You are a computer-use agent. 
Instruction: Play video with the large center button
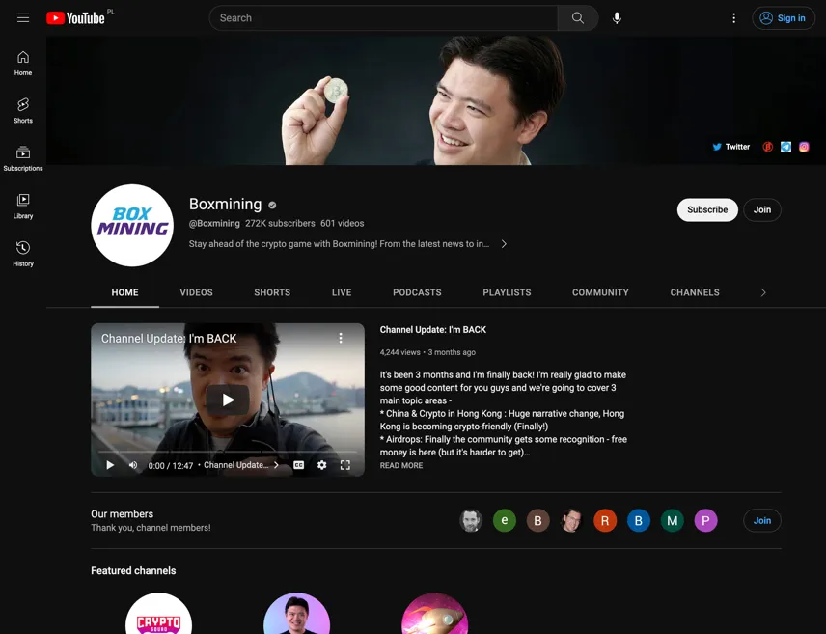pos(228,400)
